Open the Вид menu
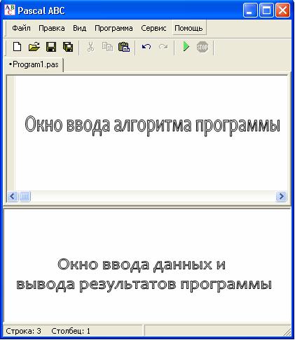Screen dimensions: 295x340 click(80, 28)
